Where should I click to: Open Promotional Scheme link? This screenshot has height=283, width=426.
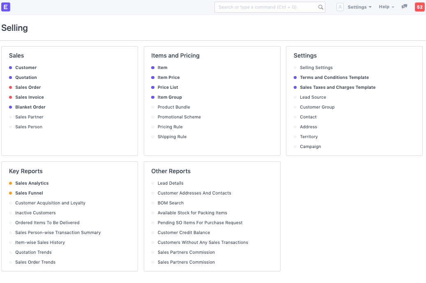click(179, 117)
